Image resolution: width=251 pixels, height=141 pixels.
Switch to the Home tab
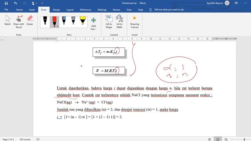19,9
